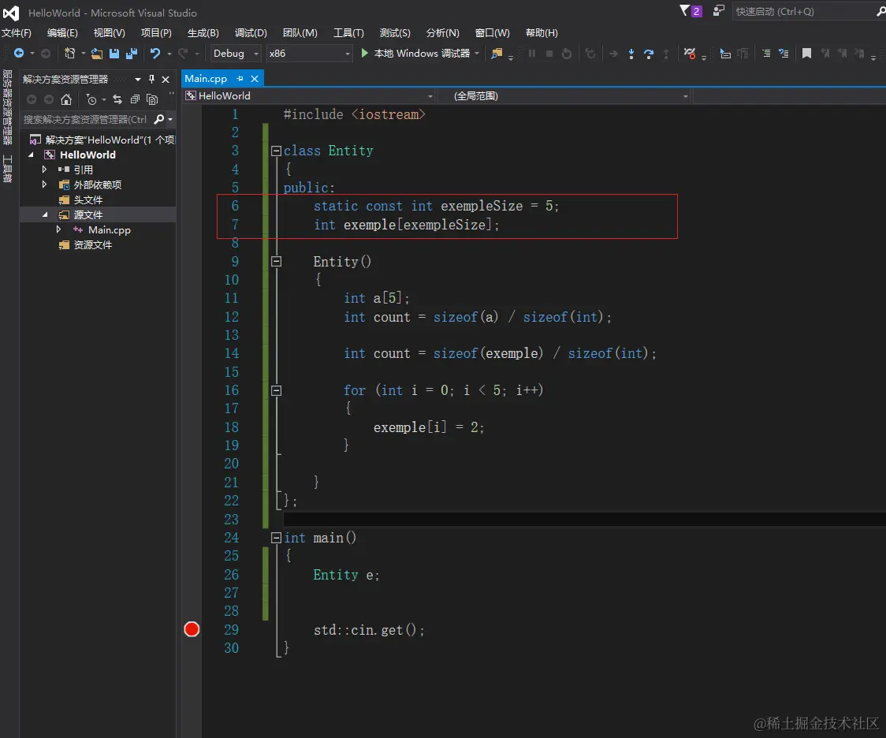Click the show next statement arrow icon
The height and width of the screenshot is (738, 886).
click(x=613, y=53)
